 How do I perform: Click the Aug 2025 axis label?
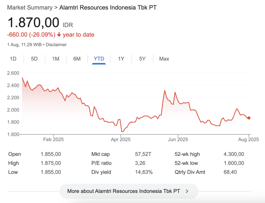(248, 139)
